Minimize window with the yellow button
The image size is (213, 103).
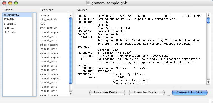click(x=10, y=3)
